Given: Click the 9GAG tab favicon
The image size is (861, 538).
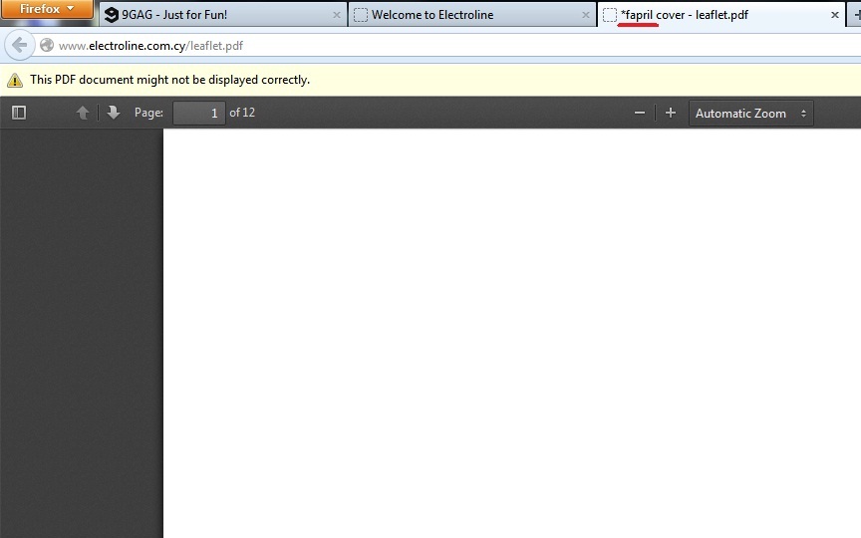Looking at the screenshot, I should [112, 15].
